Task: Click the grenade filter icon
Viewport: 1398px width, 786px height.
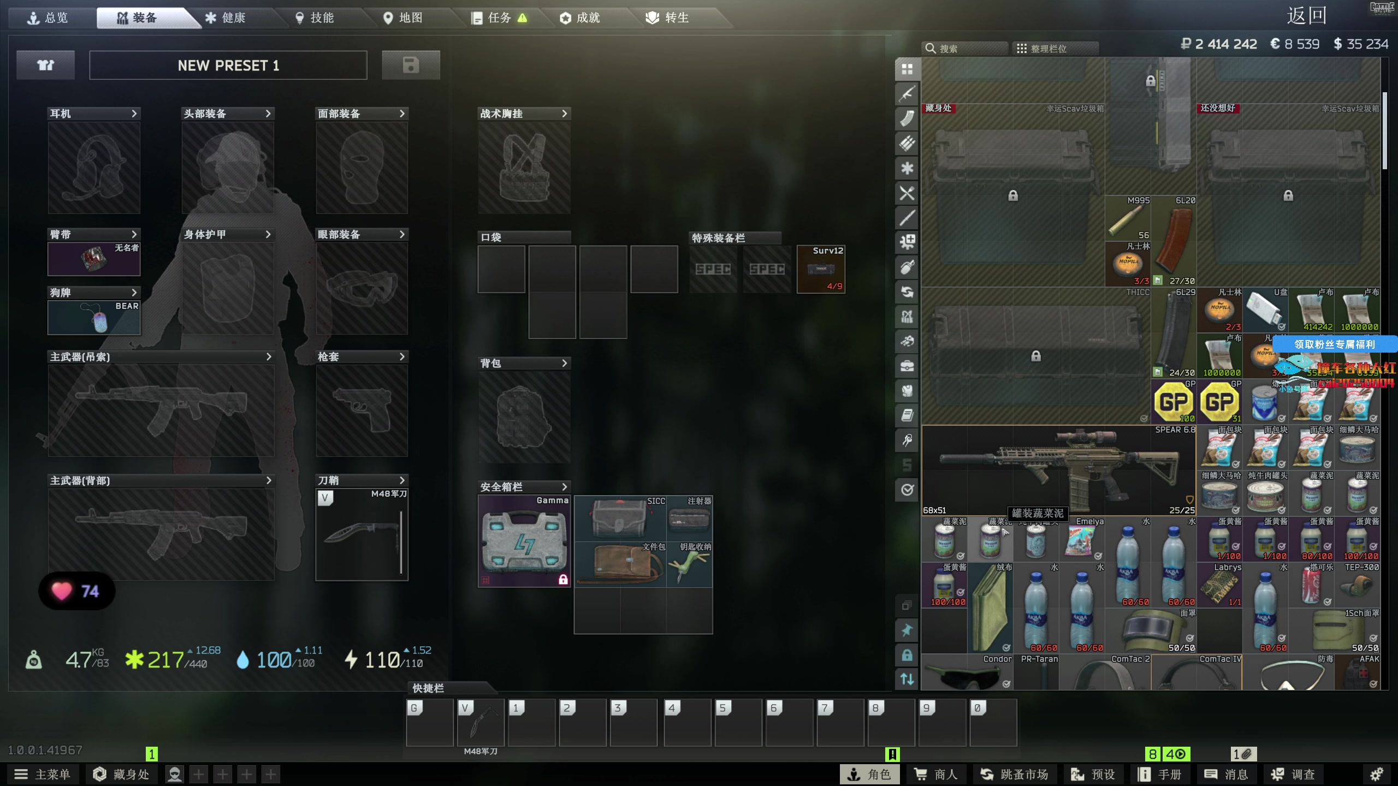Action: (907, 267)
